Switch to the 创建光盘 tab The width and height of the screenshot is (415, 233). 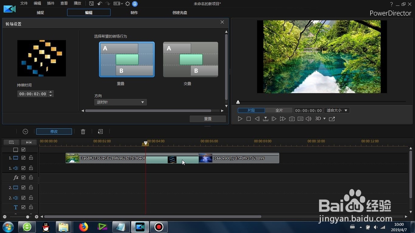coord(180,12)
